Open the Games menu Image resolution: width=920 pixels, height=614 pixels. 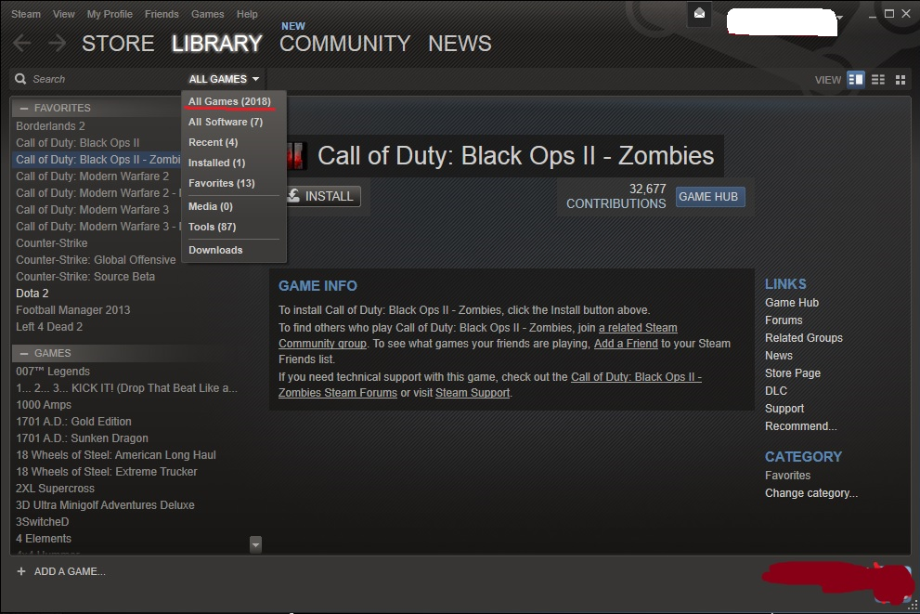click(x=208, y=14)
